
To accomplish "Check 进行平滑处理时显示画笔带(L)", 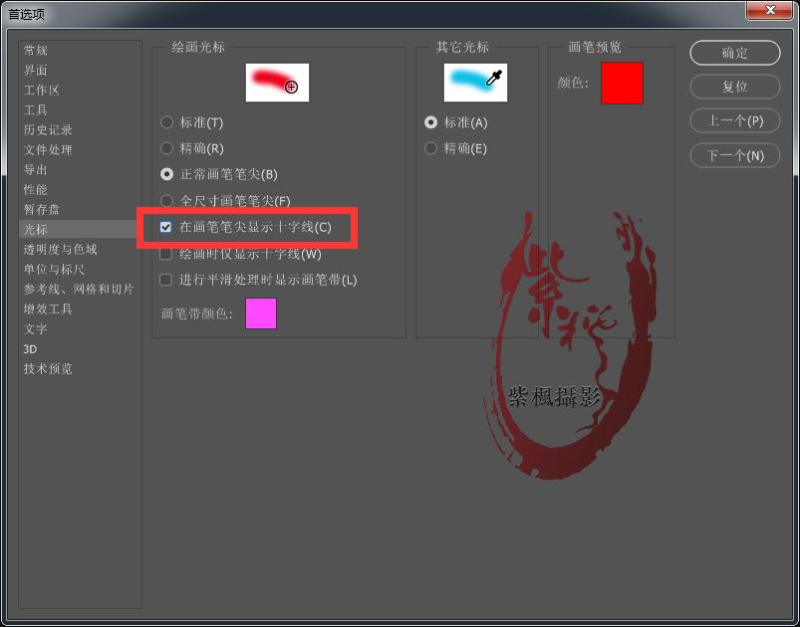I will tap(165, 280).
